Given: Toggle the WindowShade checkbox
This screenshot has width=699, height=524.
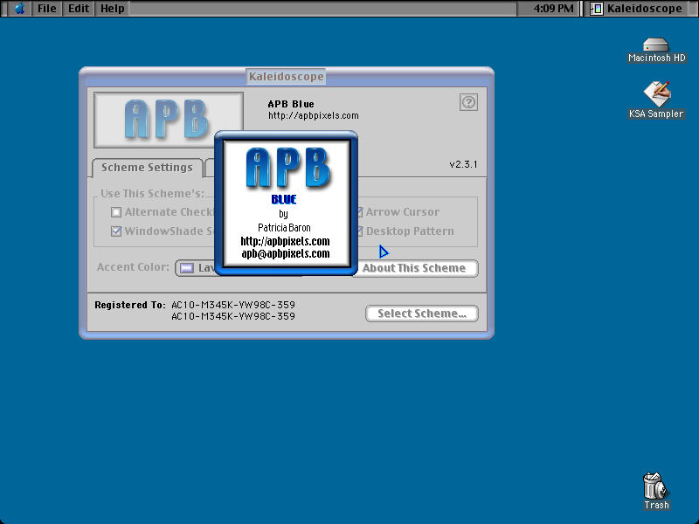Looking at the screenshot, I should pos(116,231).
